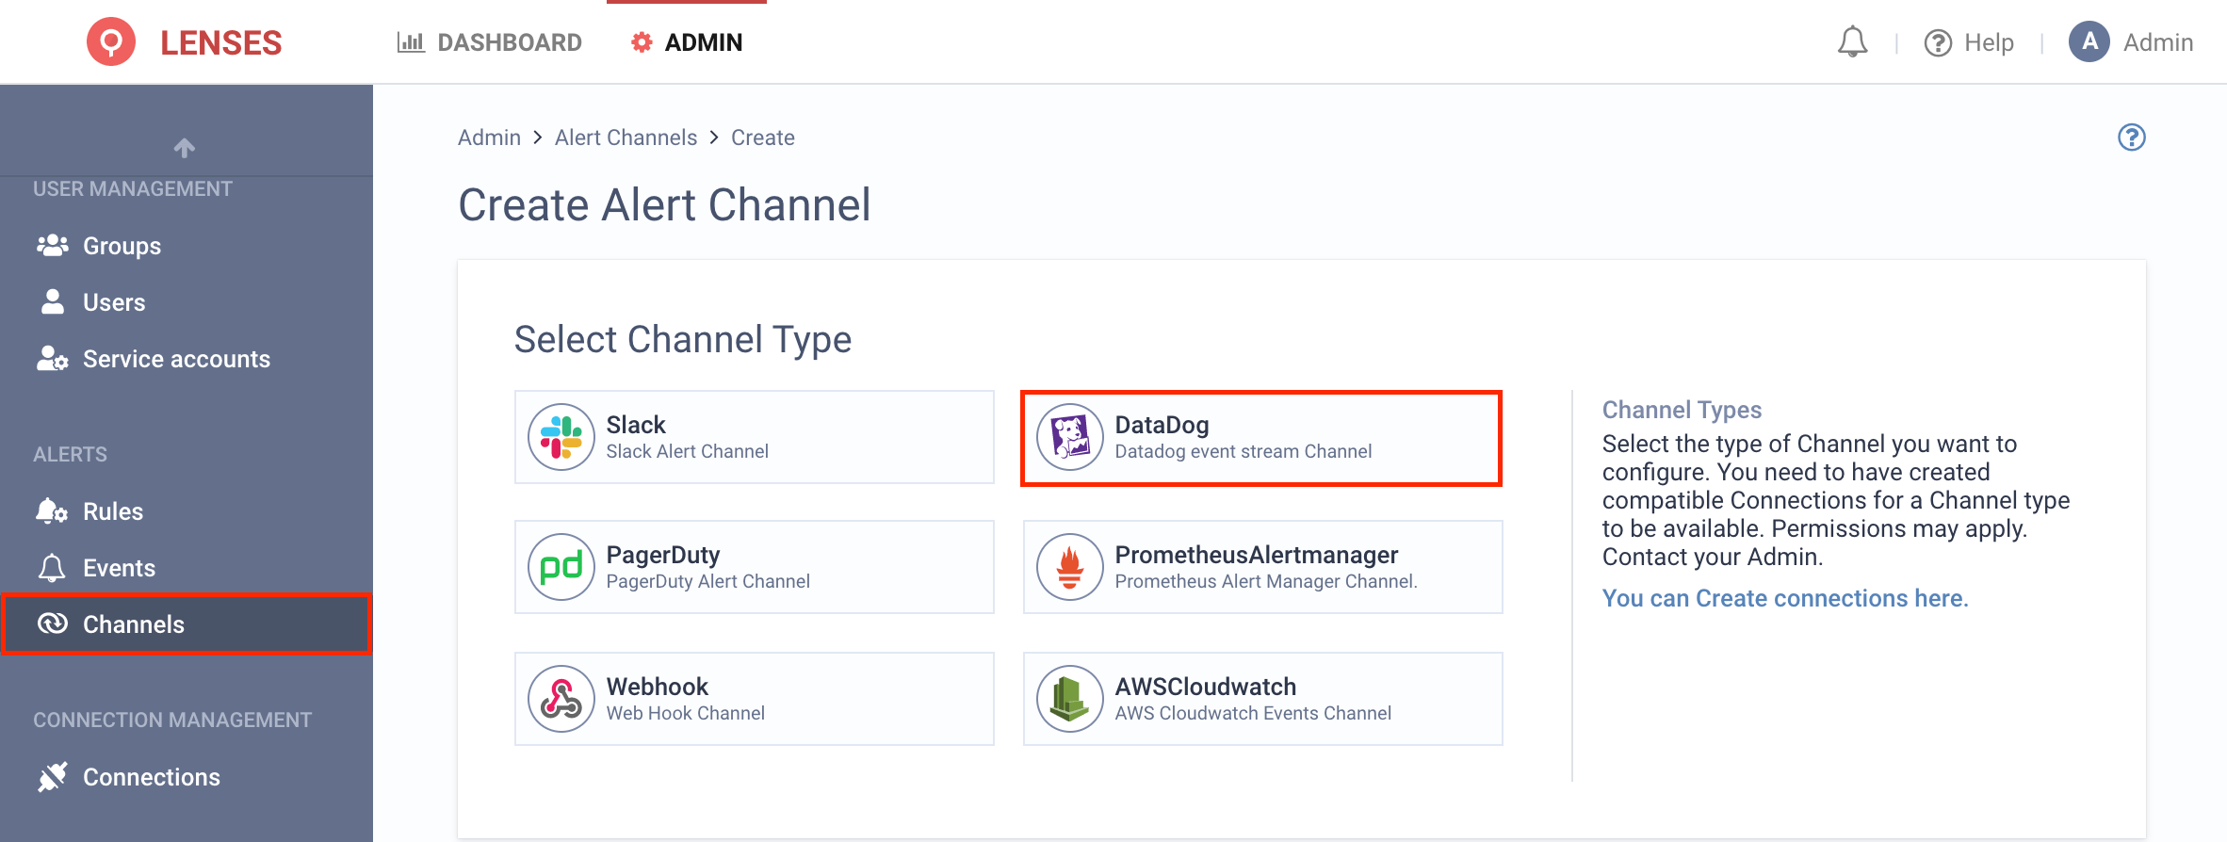The height and width of the screenshot is (842, 2227).
Task: Switch to the Admin tab
Action: click(687, 42)
